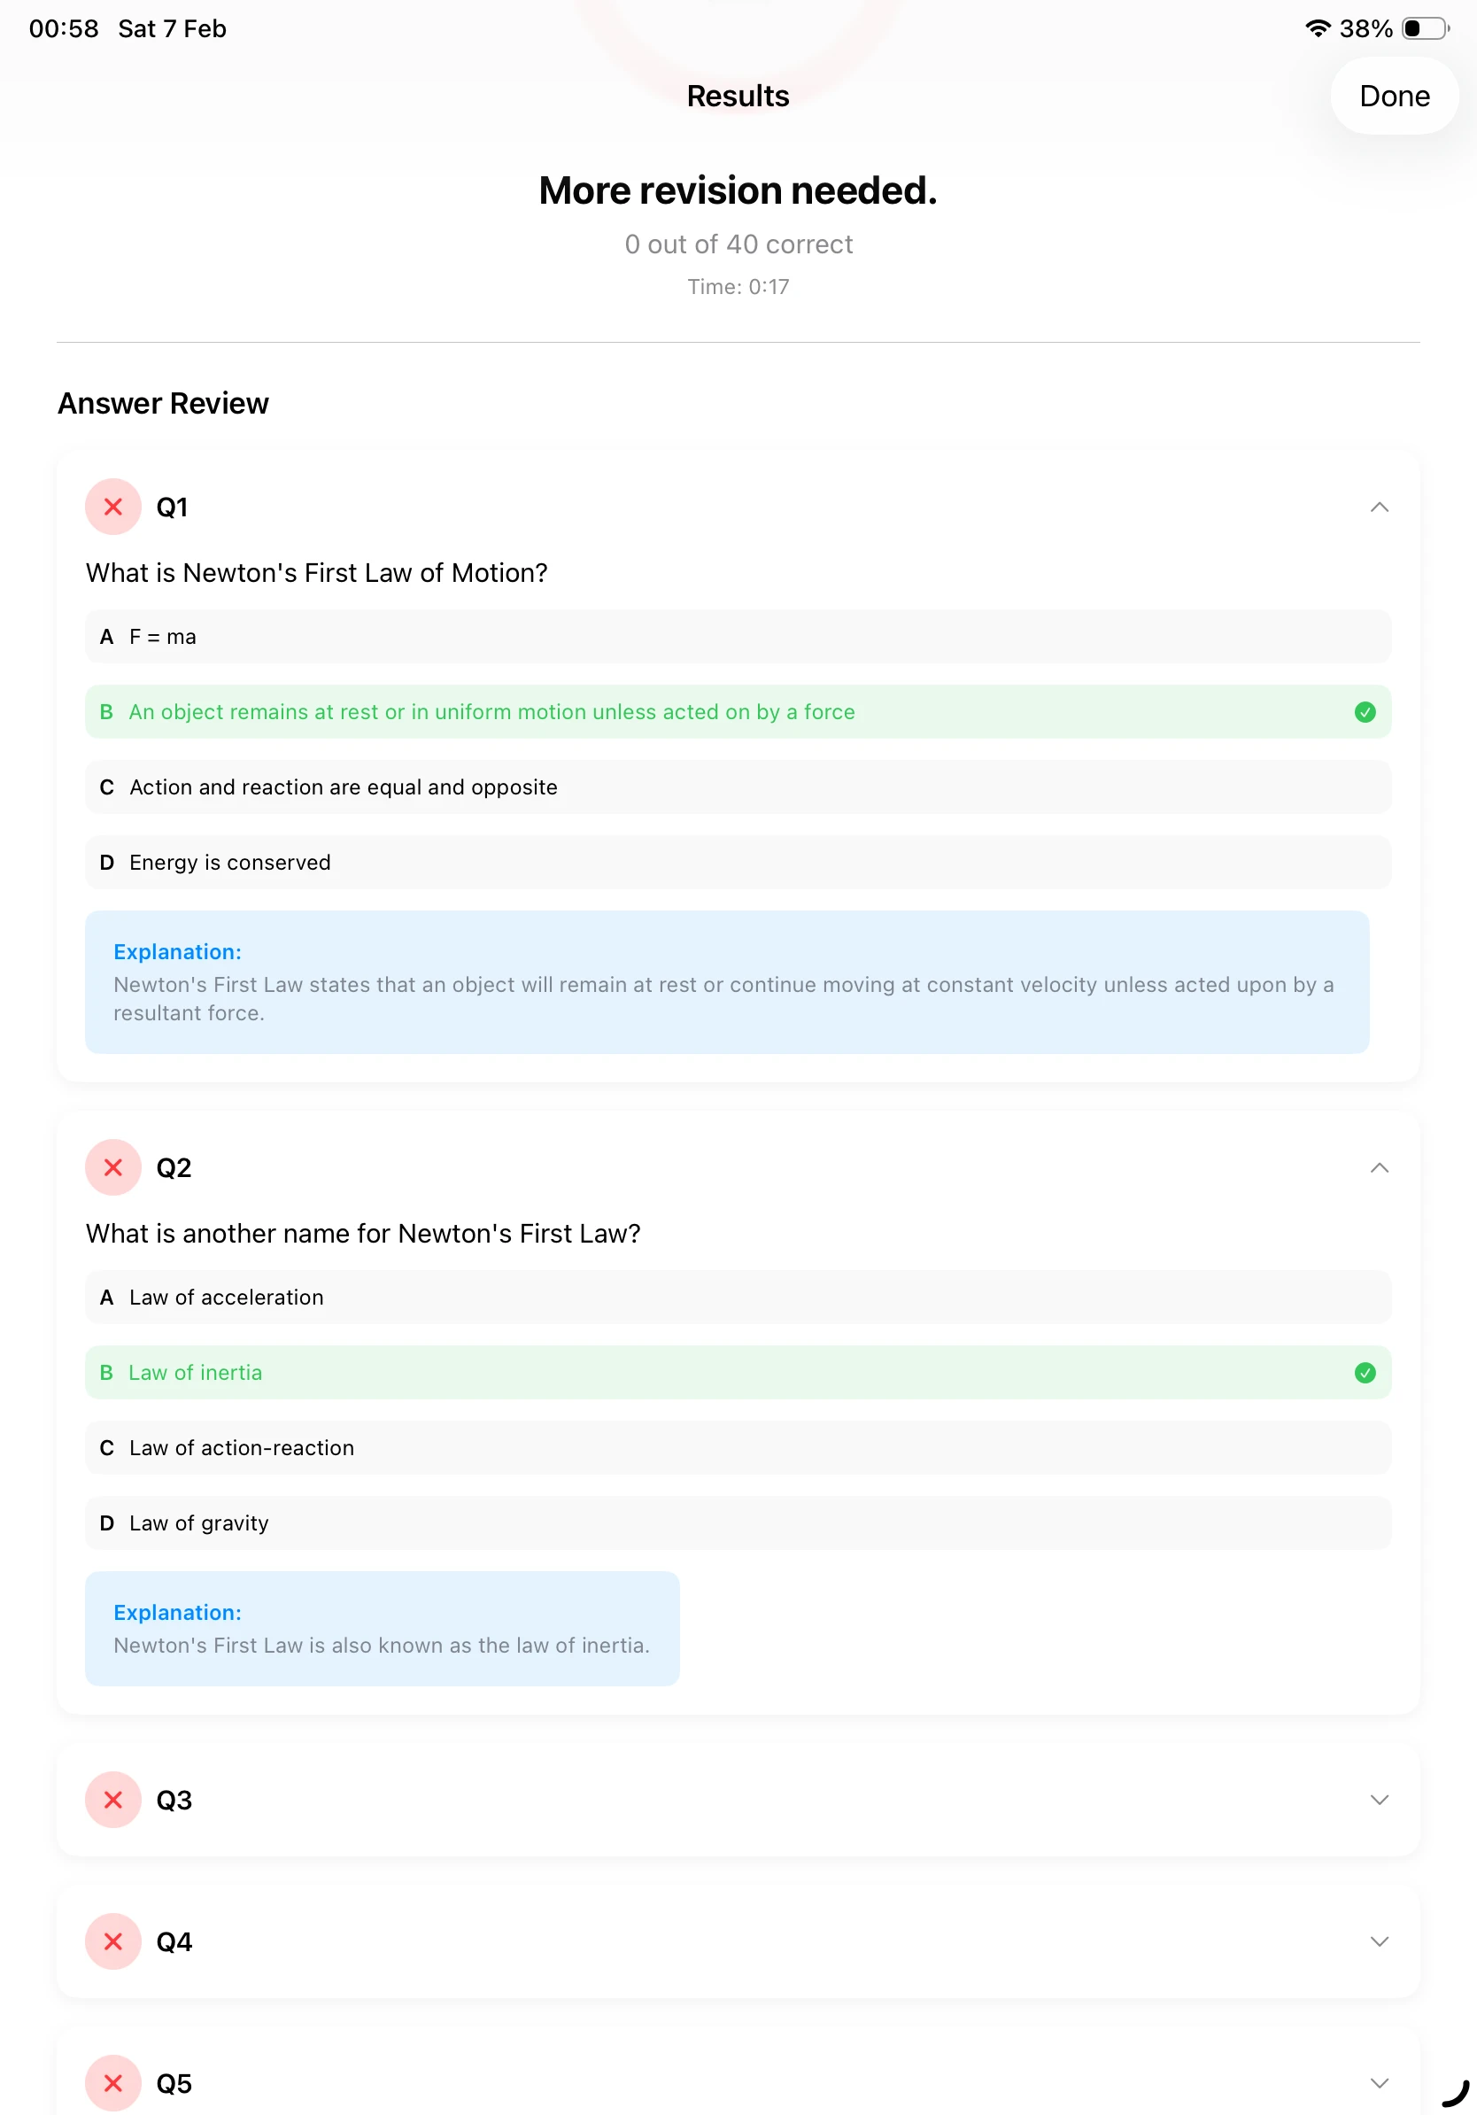Select answer option 'Law of gravity'

[x=737, y=1522]
